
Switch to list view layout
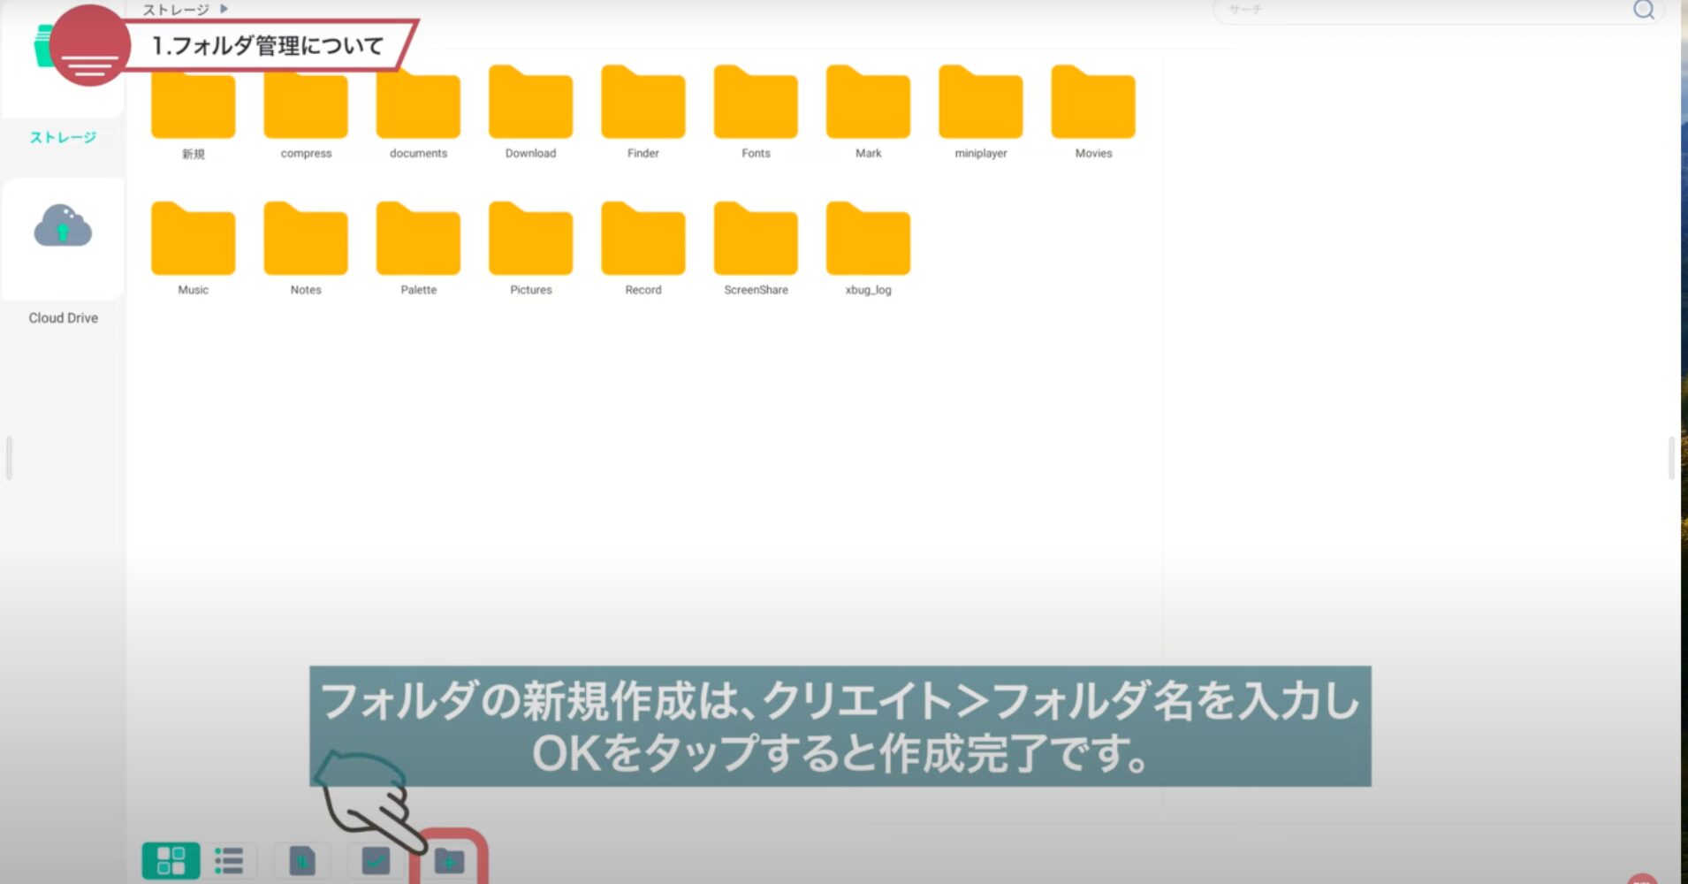coord(229,860)
